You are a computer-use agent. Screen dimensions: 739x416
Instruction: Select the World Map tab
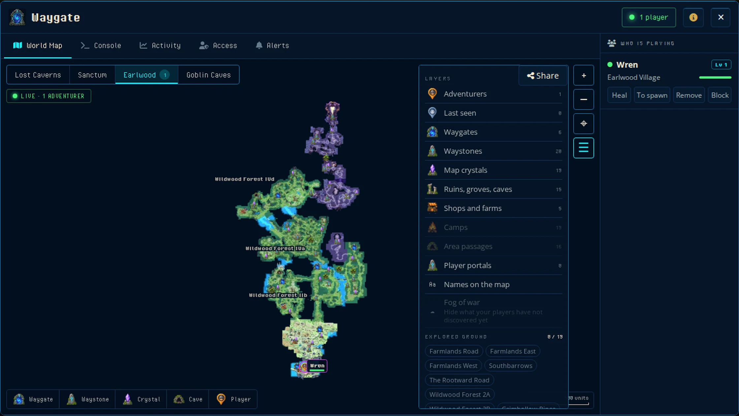click(38, 46)
